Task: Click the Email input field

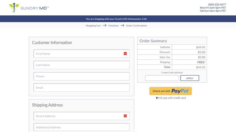Action: tap(81, 88)
